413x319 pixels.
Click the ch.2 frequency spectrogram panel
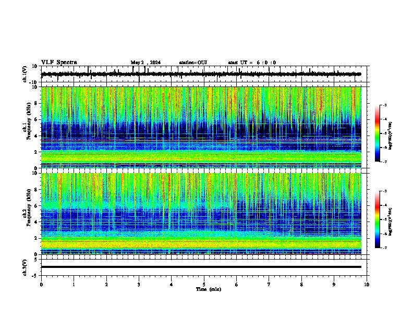(201, 214)
